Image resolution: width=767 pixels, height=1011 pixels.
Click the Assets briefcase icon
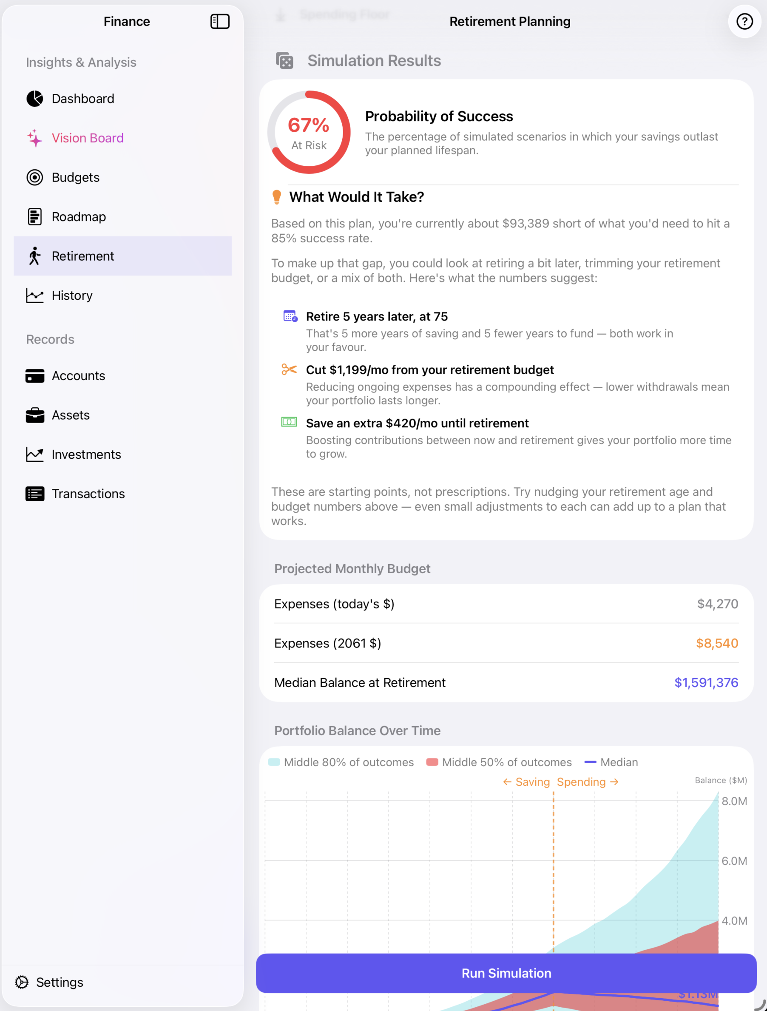[35, 415]
